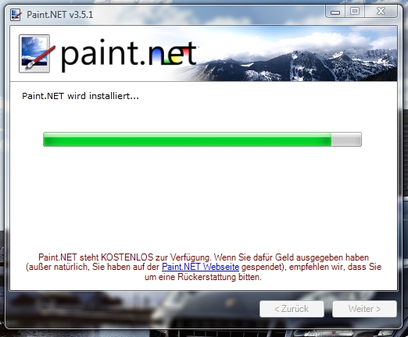Click "Wenn Sie dafür Geld ausgegeben haben" text
Image resolution: width=408 pixels, height=337 pixels.
pyautogui.click(x=292, y=257)
